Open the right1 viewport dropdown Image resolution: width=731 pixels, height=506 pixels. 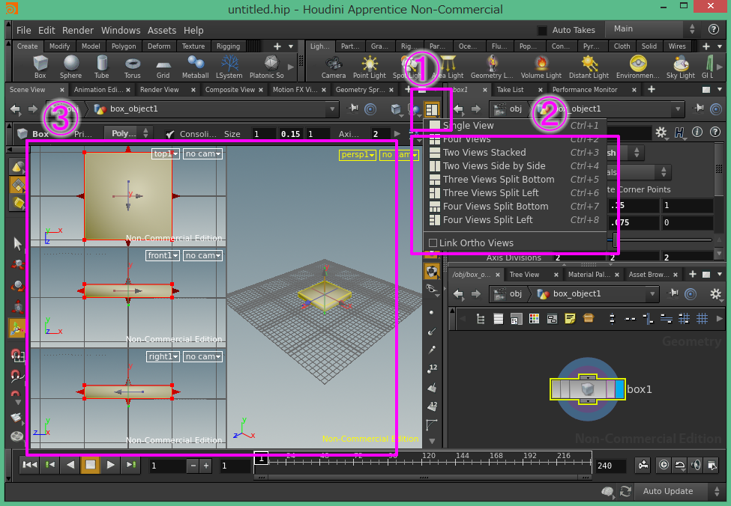click(163, 356)
